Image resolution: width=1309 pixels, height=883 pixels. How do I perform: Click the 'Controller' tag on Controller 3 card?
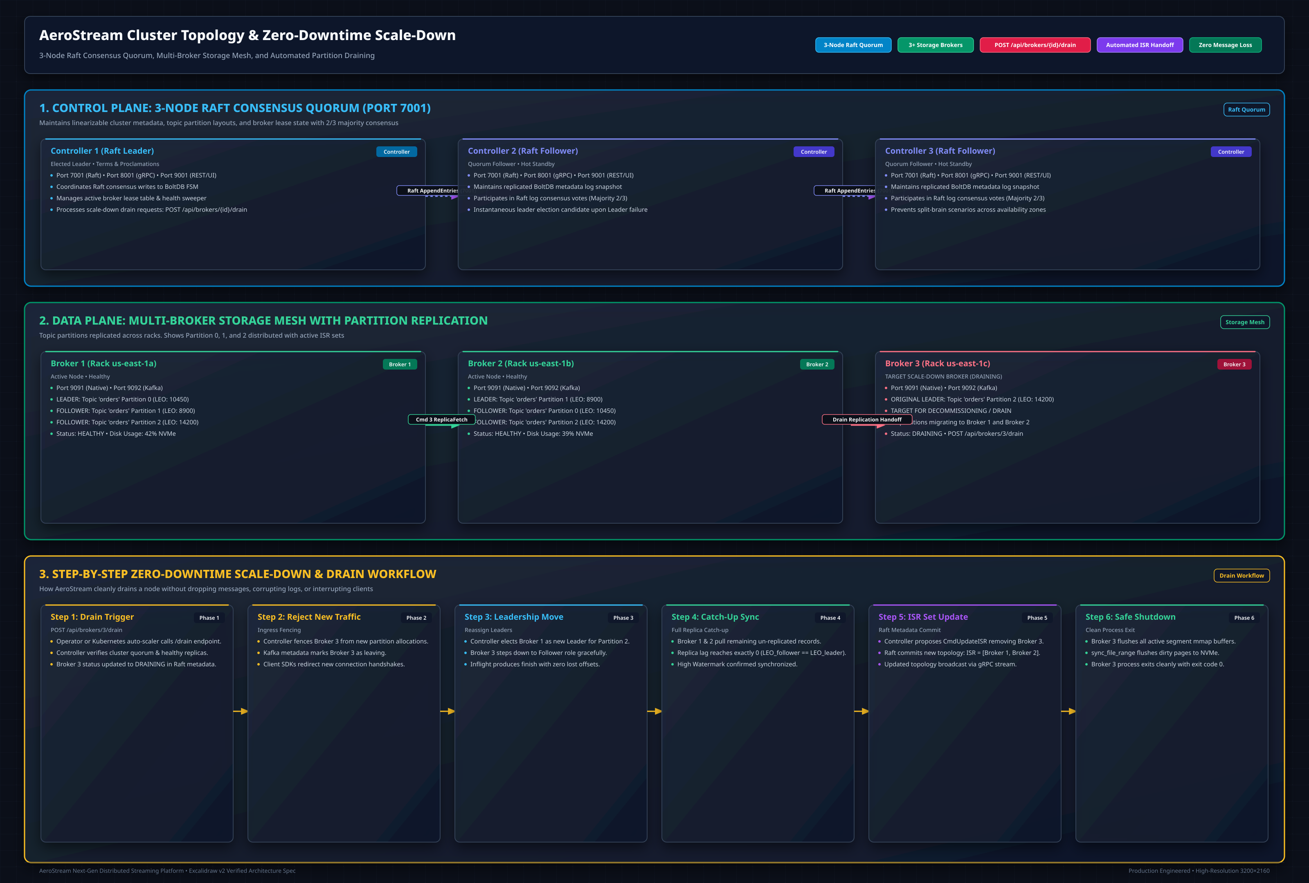click(1231, 152)
